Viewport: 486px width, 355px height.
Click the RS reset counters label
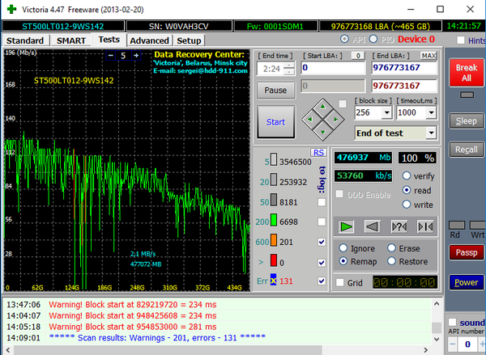(318, 153)
